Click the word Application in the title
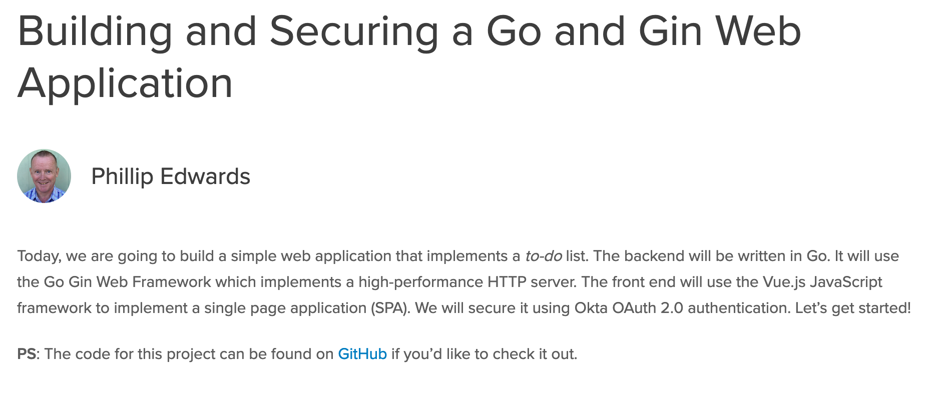The height and width of the screenshot is (396, 940). coord(125,83)
